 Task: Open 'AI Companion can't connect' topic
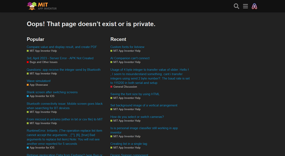[130, 58]
